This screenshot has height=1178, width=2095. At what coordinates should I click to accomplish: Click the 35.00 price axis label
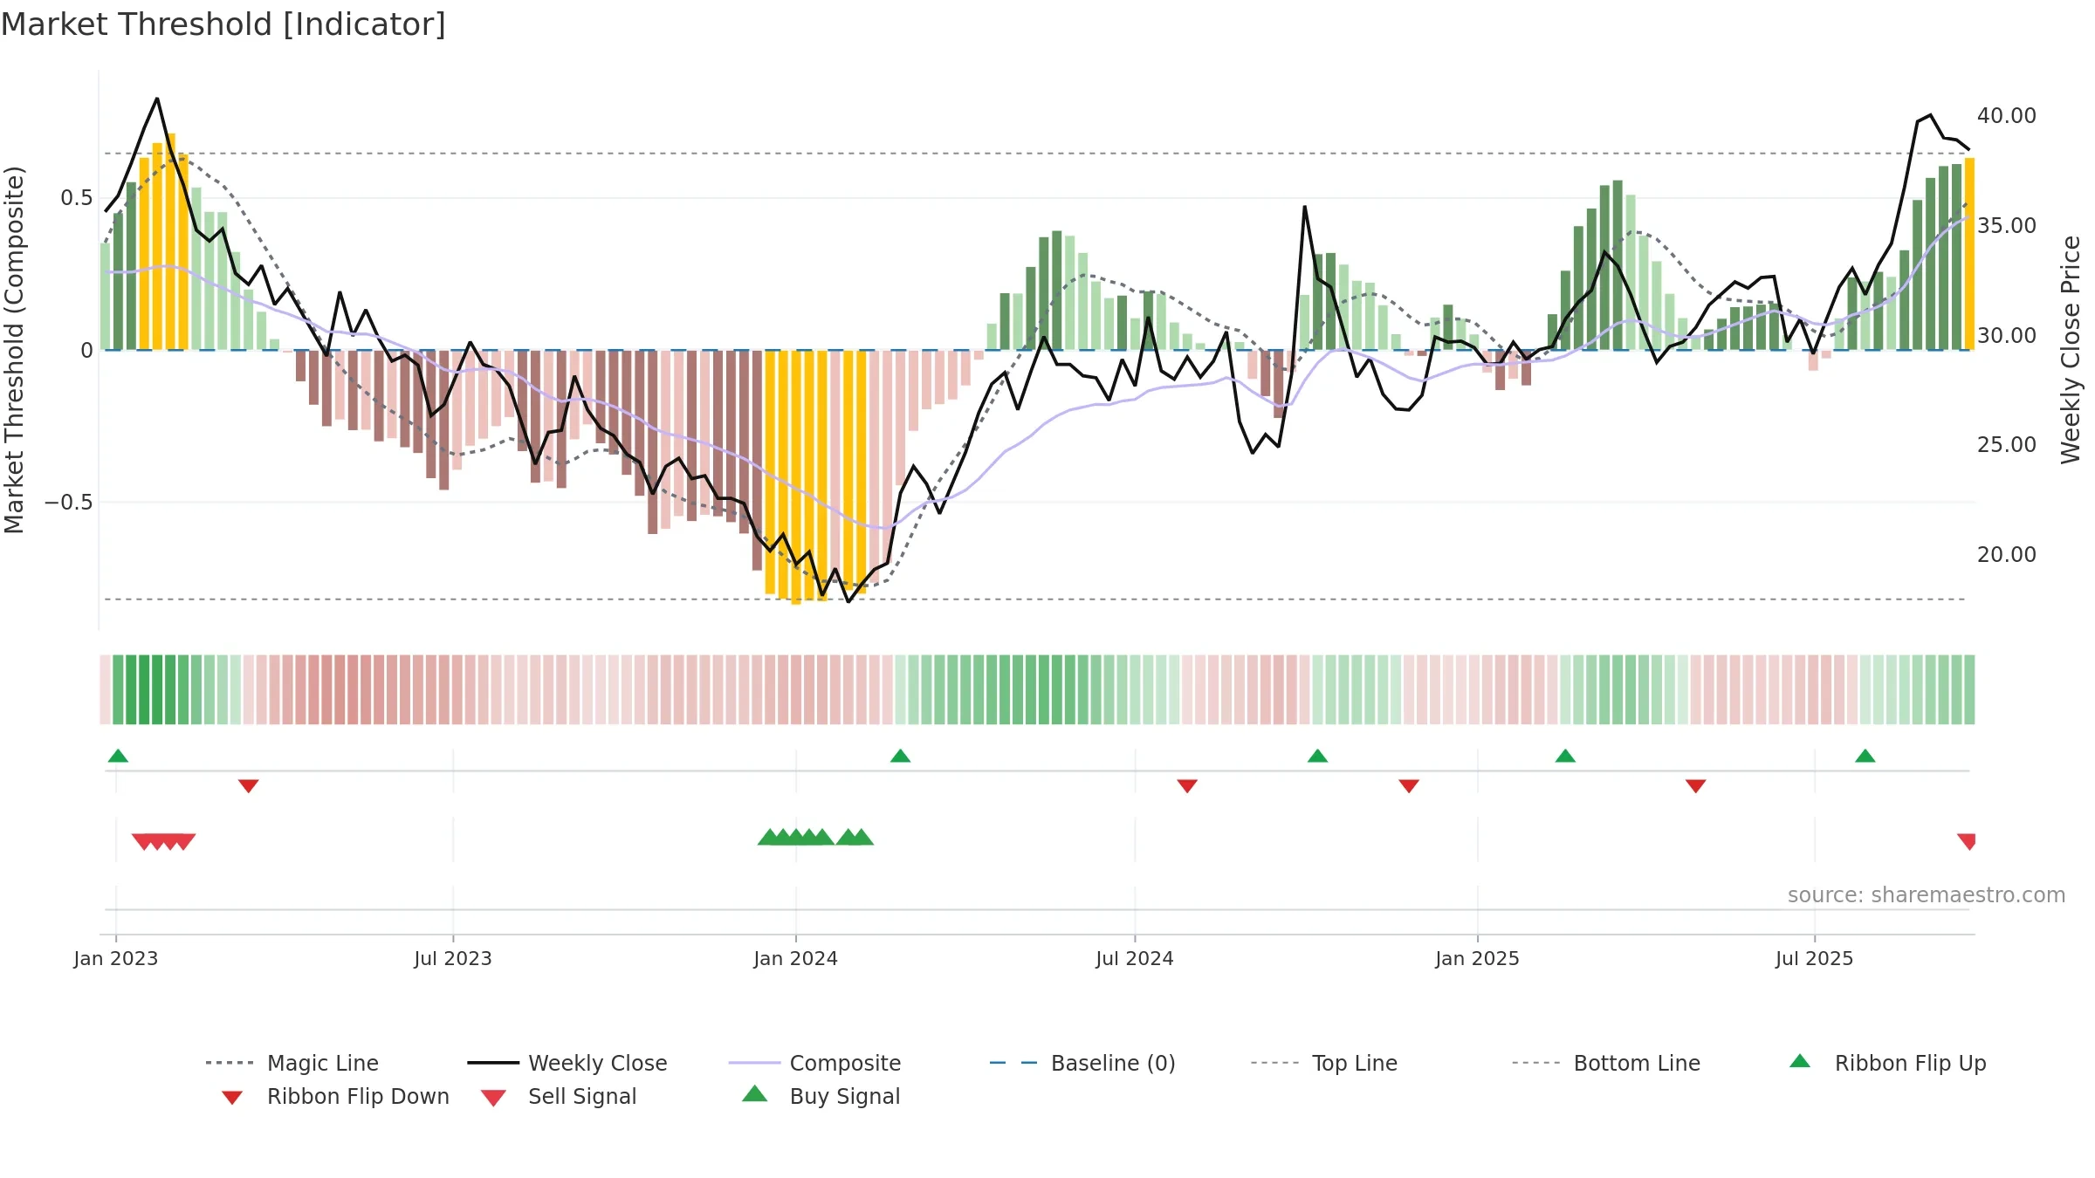[x=2007, y=226]
